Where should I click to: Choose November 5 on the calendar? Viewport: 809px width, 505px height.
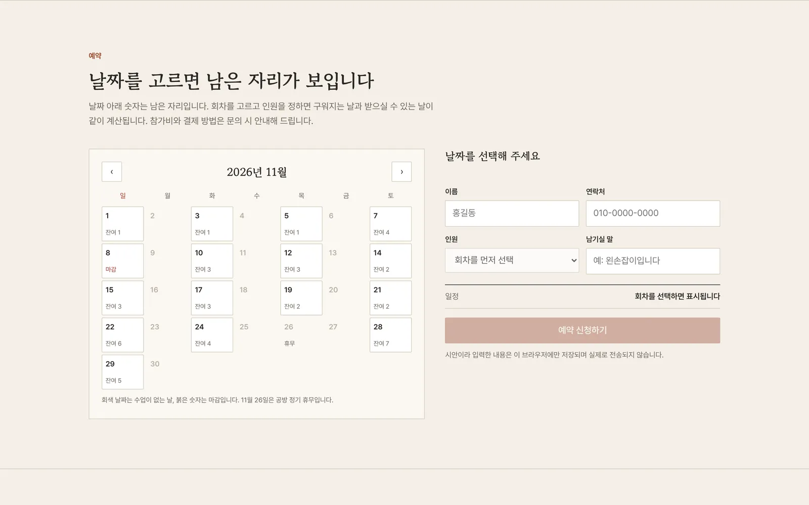tap(301, 224)
